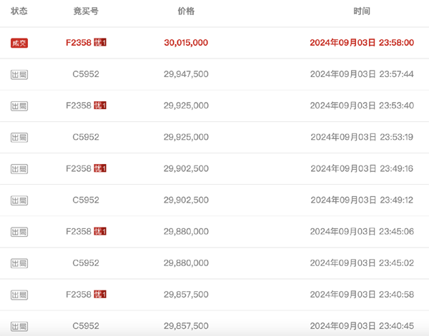Click bidder C5952 at time 23:45:02
Screen dimensions: 429x336
(86, 263)
